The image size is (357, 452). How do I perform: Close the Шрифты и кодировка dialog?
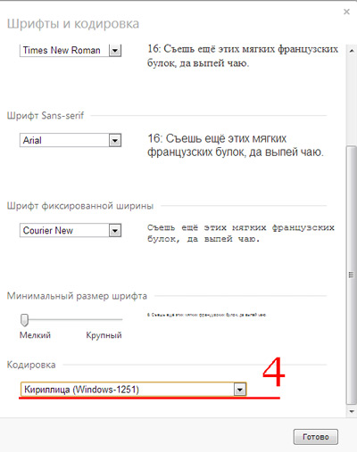(346, 12)
